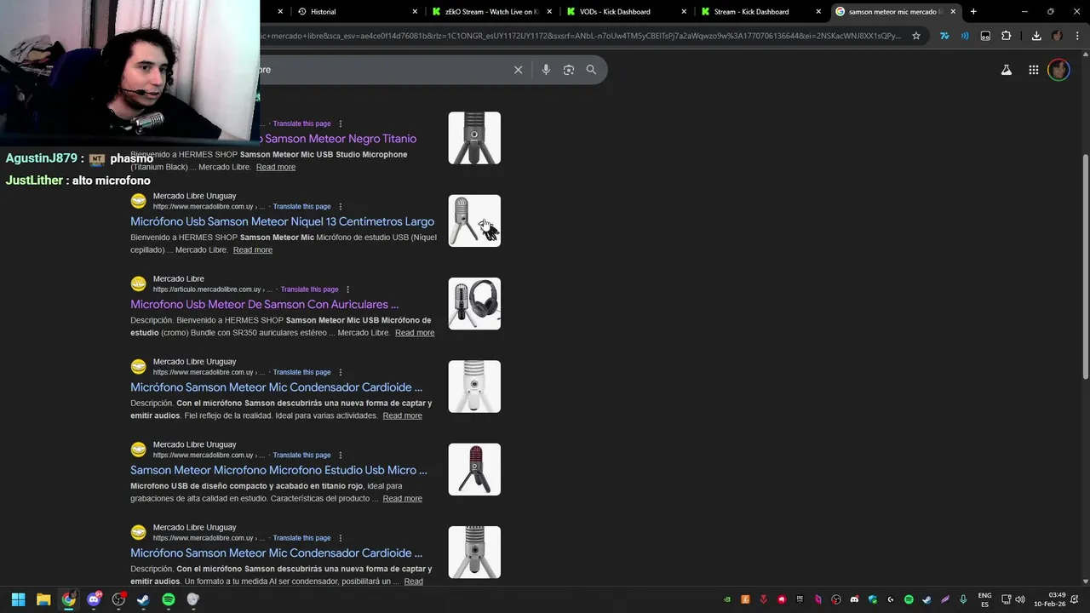
Task: Open Chrome downloads
Action: click(1036, 36)
